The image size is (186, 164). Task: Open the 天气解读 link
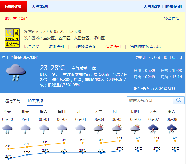(151, 6)
